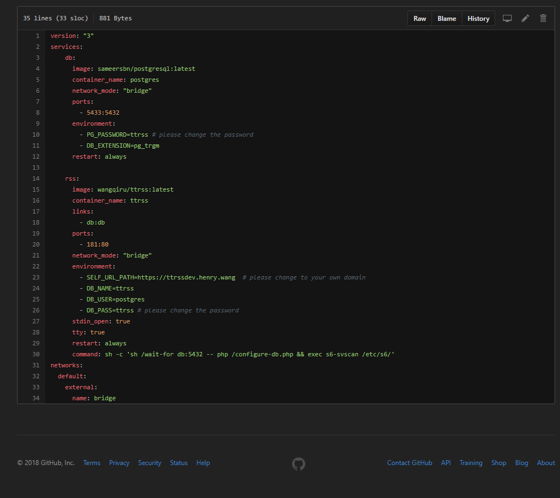Click 'external:' code line

point(81,387)
